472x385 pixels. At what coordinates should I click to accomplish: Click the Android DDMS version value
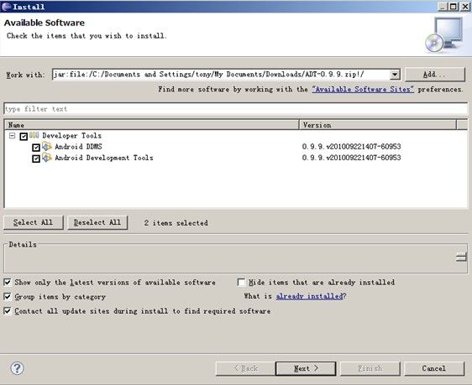(x=351, y=146)
